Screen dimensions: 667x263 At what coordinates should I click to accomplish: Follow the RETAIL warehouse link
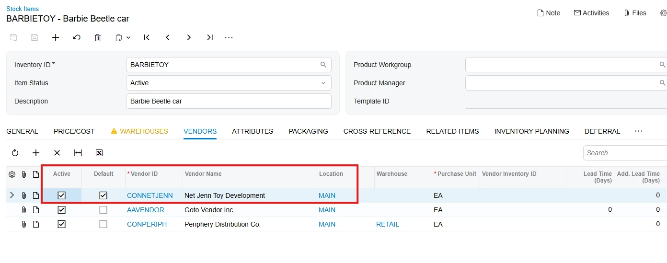coord(388,224)
